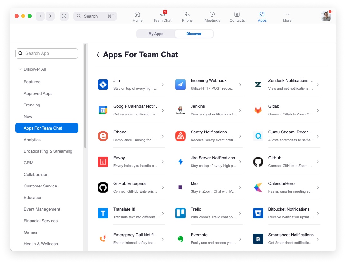Expand details for Zendesk Notifications

click(x=318, y=85)
